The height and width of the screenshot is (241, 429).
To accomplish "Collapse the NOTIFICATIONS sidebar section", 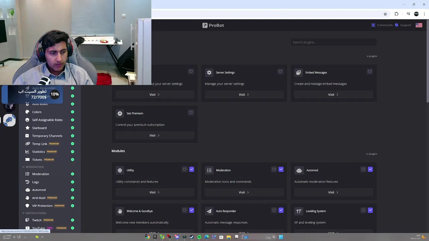I will tap(34, 213).
